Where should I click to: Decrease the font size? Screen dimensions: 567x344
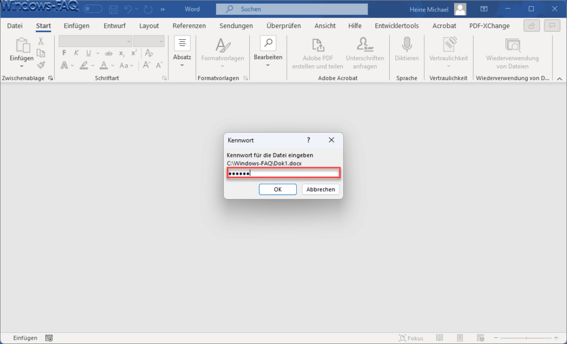coord(159,65)
